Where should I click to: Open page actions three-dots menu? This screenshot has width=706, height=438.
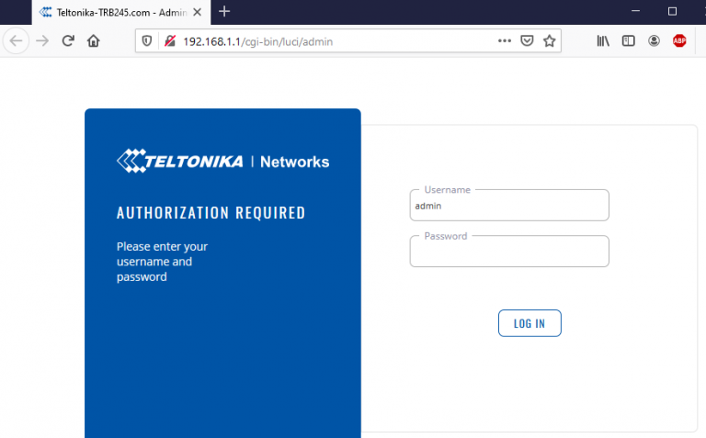pyautogui.click(x=505, y=41)
